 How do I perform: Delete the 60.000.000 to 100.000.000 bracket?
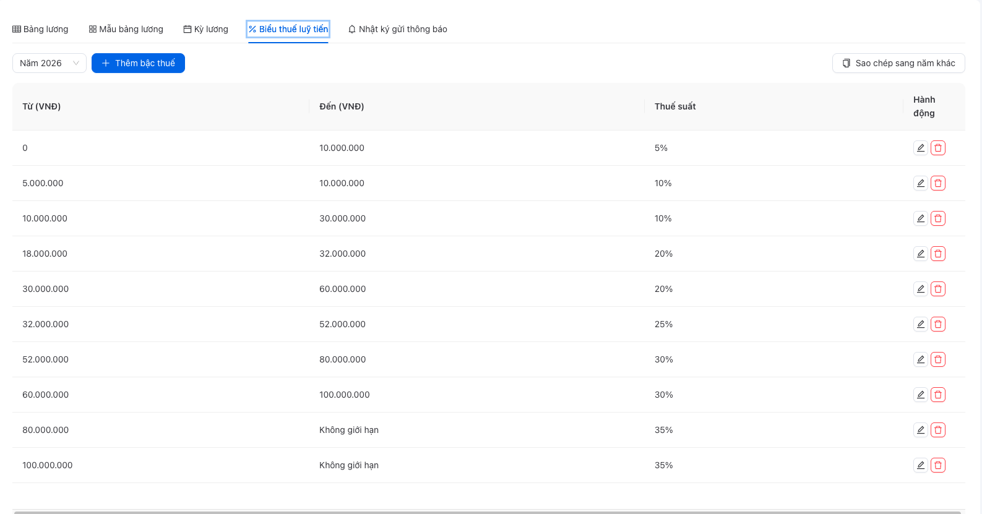click(x=938, y=395)
